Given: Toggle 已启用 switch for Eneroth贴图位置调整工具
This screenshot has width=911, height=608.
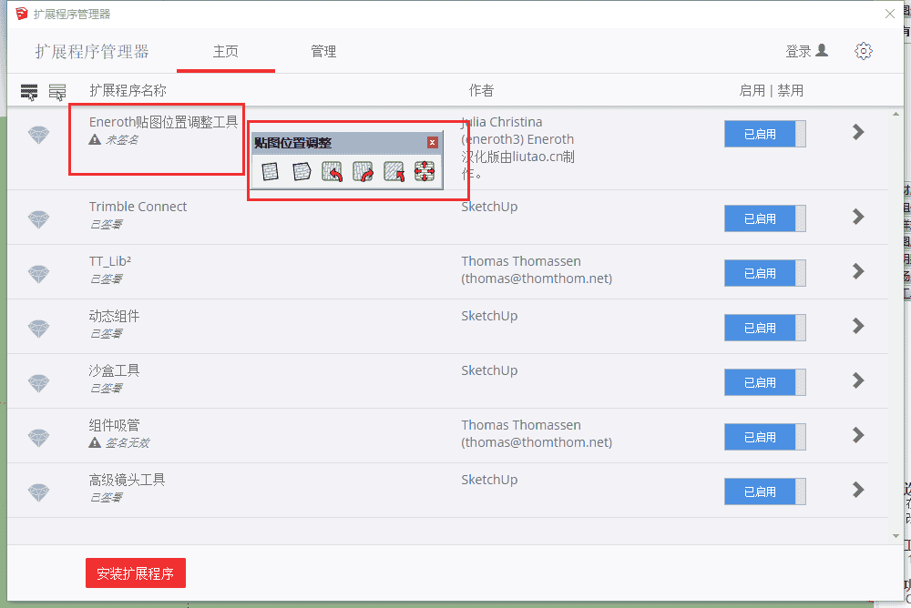Looking at the screenshot, I should (764, 134).
